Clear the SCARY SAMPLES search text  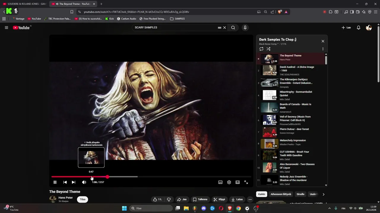point(225,28)
